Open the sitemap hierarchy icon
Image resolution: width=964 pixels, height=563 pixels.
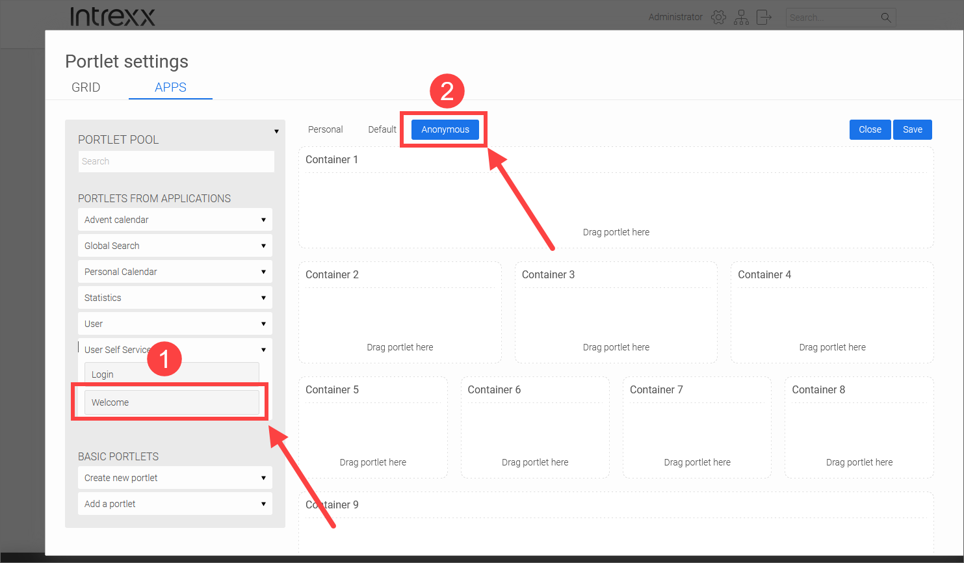(x=741, y=18)
